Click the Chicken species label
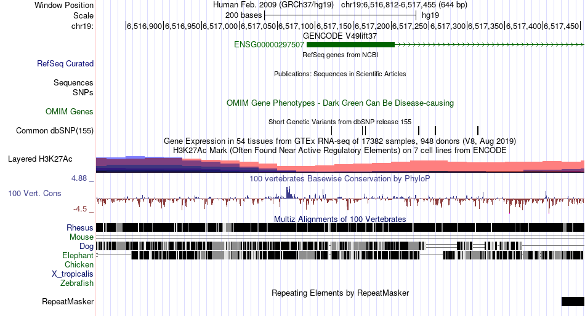Screen dimensions: 585x316 (x=79, y=264)
